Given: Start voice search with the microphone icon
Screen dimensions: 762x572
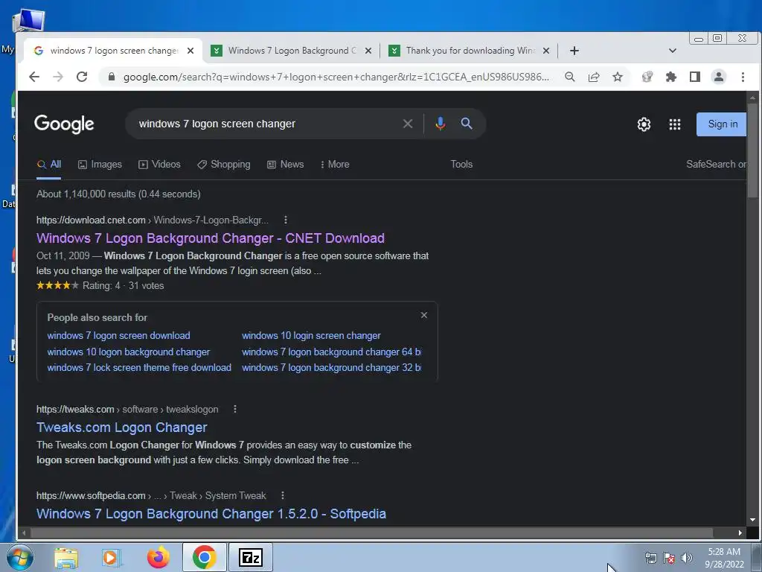Looking at the screenshot, I should coord(441,124).
